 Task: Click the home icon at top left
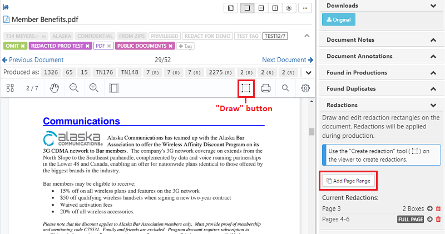coord(6,7)
